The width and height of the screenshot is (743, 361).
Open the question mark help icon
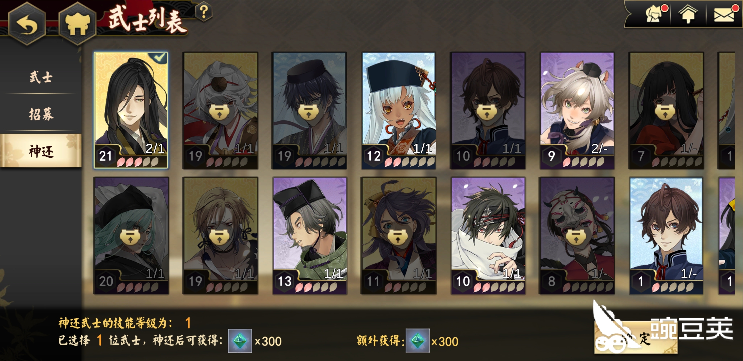point(204,12)
